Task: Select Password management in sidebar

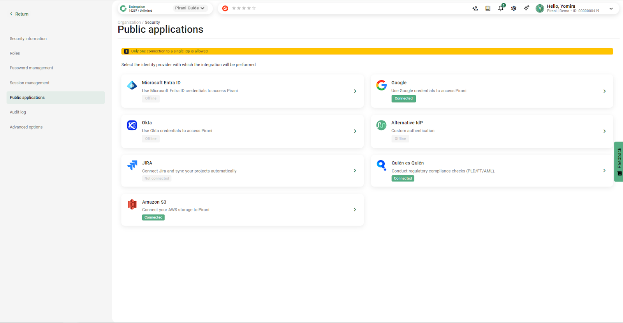Action: tap(31, 68)
